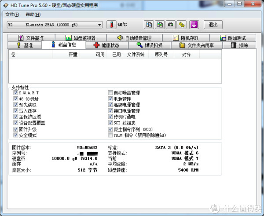Click the SATA 3 (6.0 Gb/s) value

tap(177, 148)
